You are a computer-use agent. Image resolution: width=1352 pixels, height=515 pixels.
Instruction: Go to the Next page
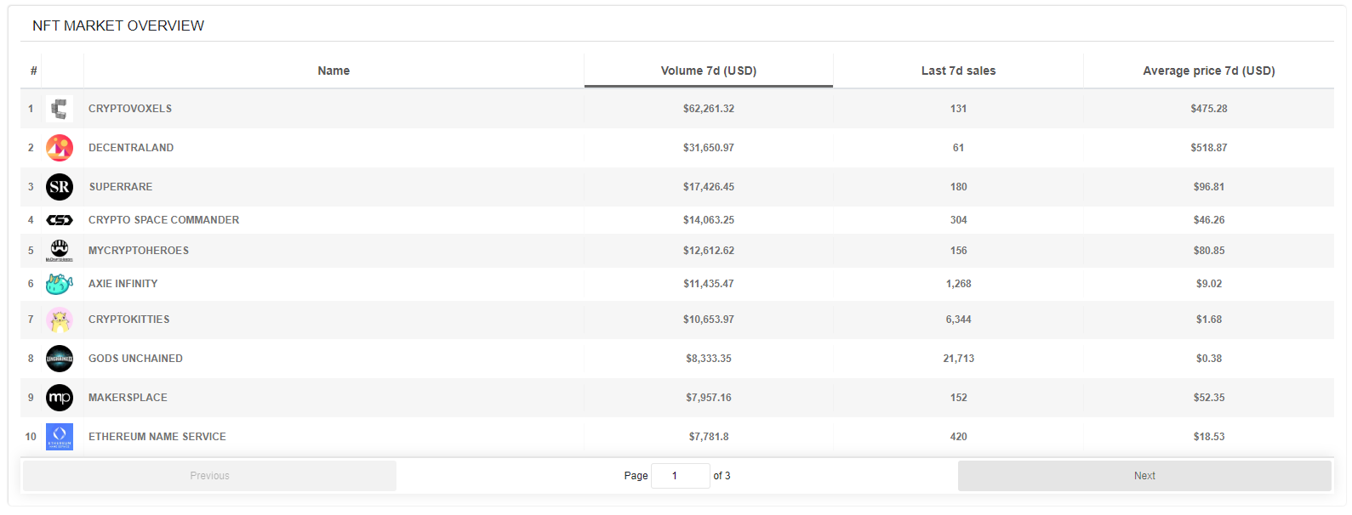tap(1144, 476)
